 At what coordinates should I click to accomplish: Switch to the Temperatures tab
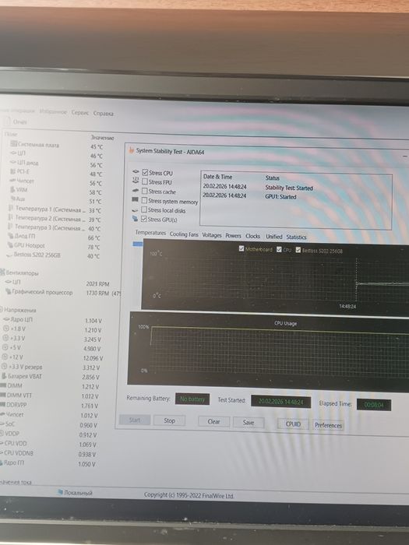tap(150, 233)
